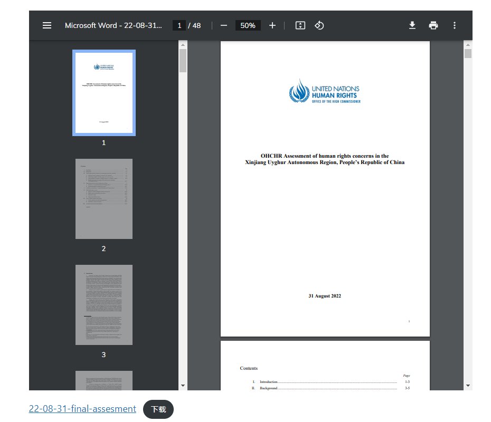
Task: Click the thumbnail panel scroll down arrow
Action: [x=183, y=386]
